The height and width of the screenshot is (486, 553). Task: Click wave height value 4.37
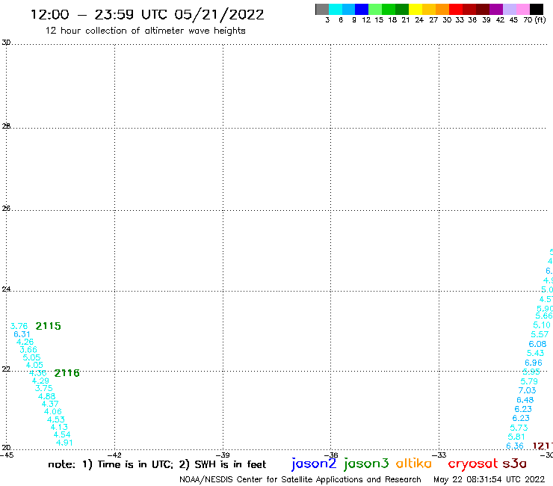click(50, 404)
